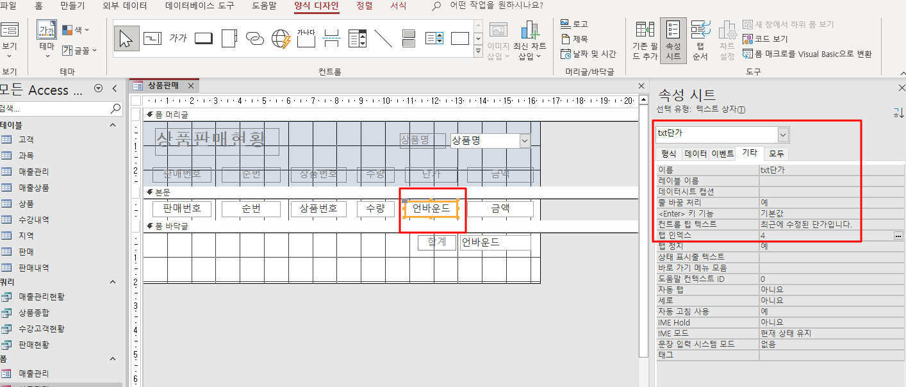Switch to the Data (데이터) property tab
Image resolution: width=906 pixels, height=387 pixels.
point(695,154)
